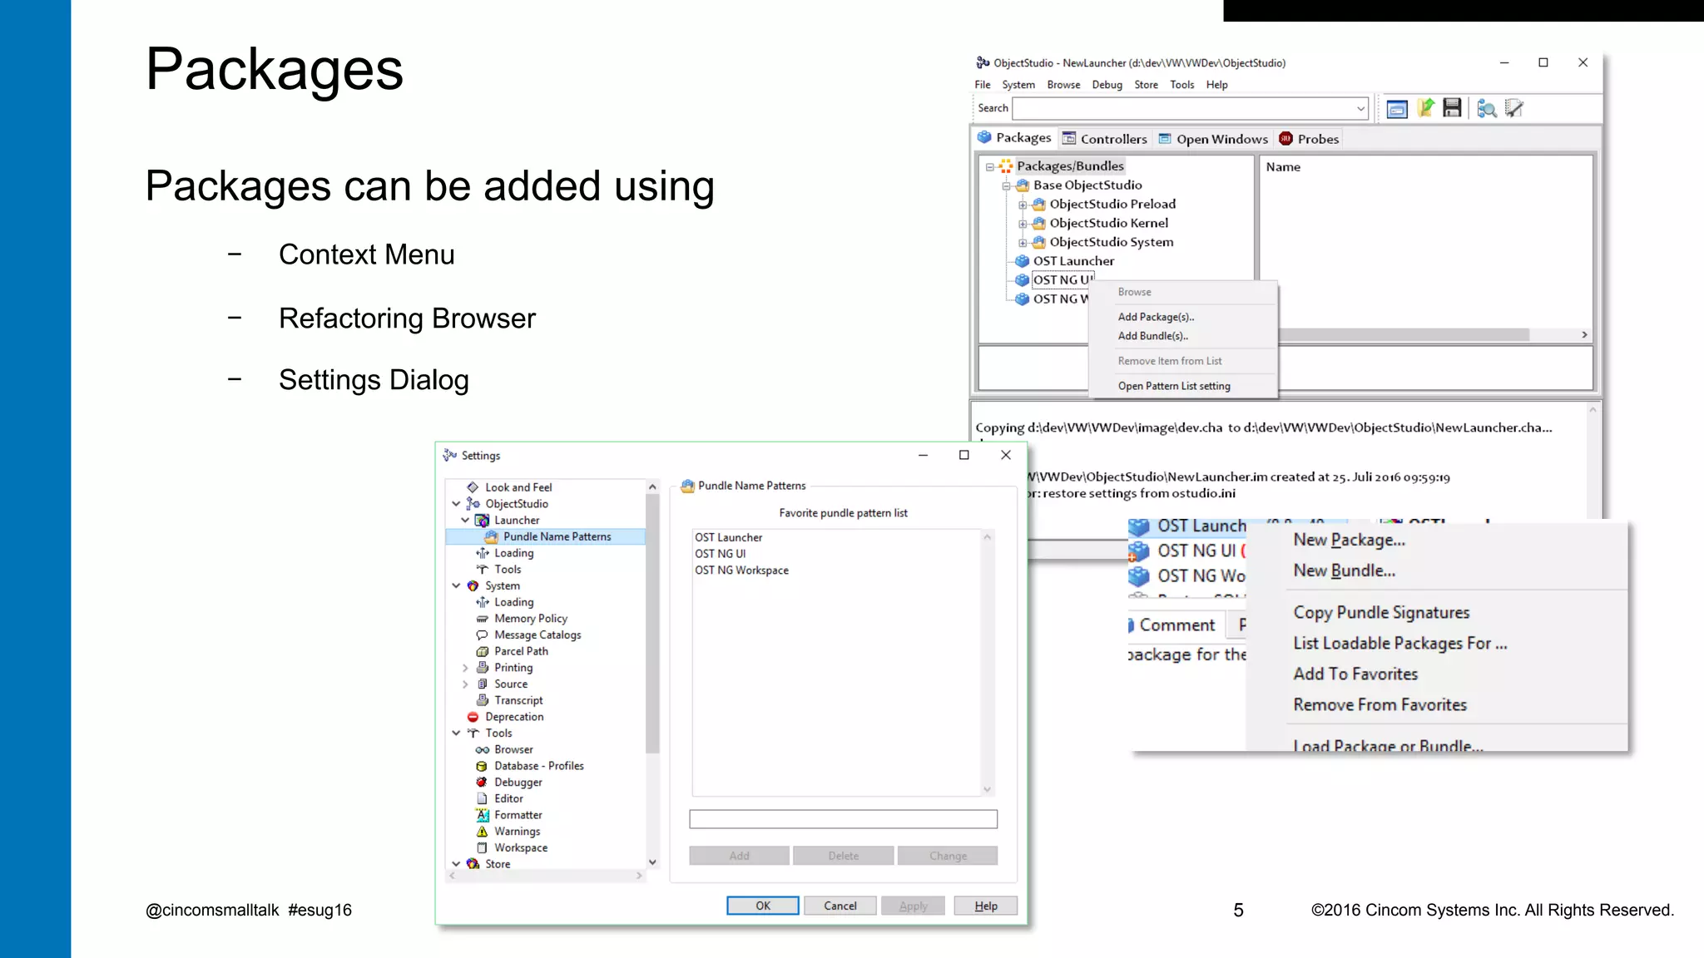Expand the ObjectStudio Preload node
The width and height of the screenshot is (1704, 958).
click(x=1023, y=205)
